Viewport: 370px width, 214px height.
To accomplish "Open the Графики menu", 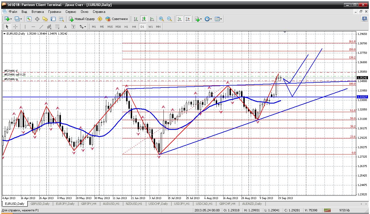I will pyautogui.click(x=55, y=12).
